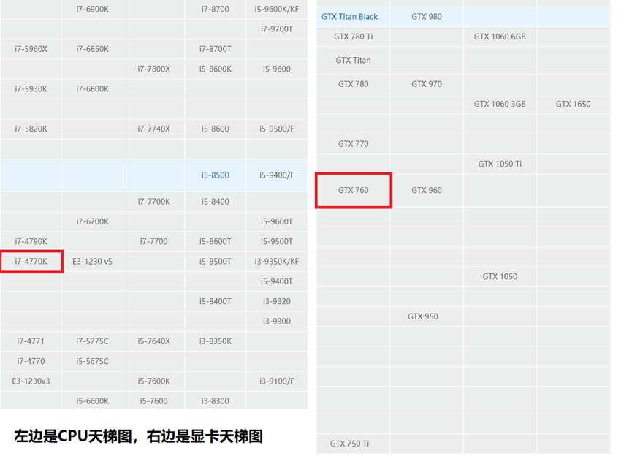
Task: Click the i7-5775C entry
Action: [92, 341]
